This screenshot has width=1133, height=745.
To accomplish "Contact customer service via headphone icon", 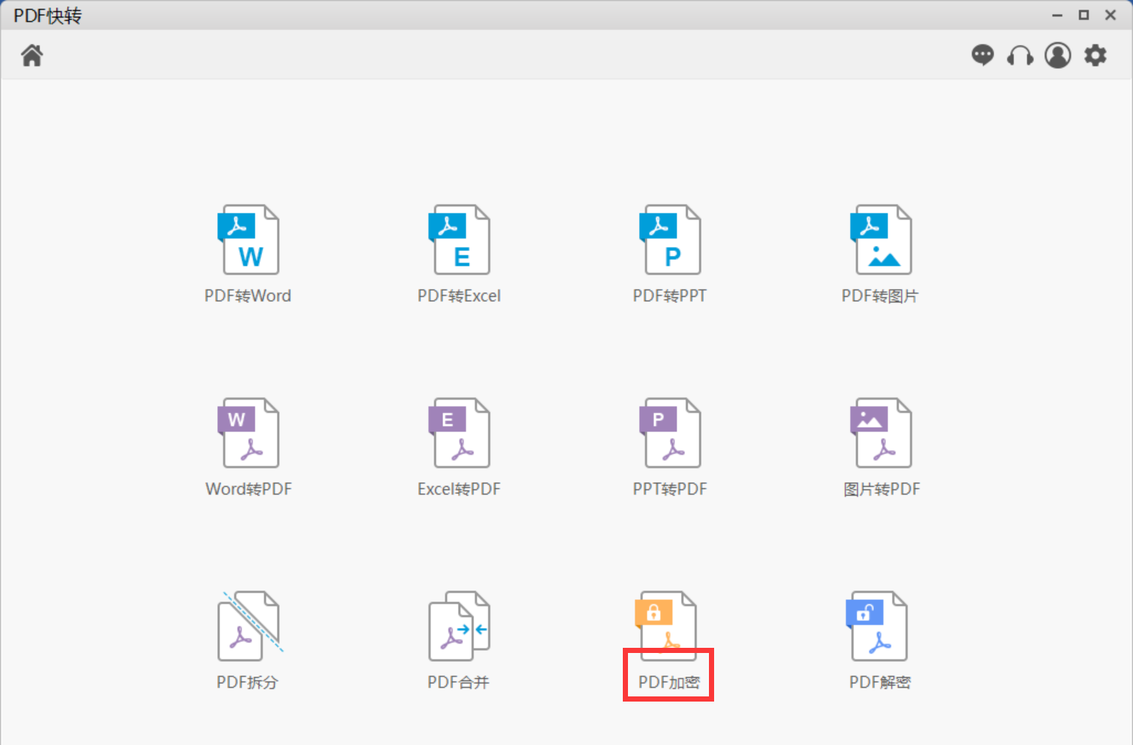I will 1020,56.
